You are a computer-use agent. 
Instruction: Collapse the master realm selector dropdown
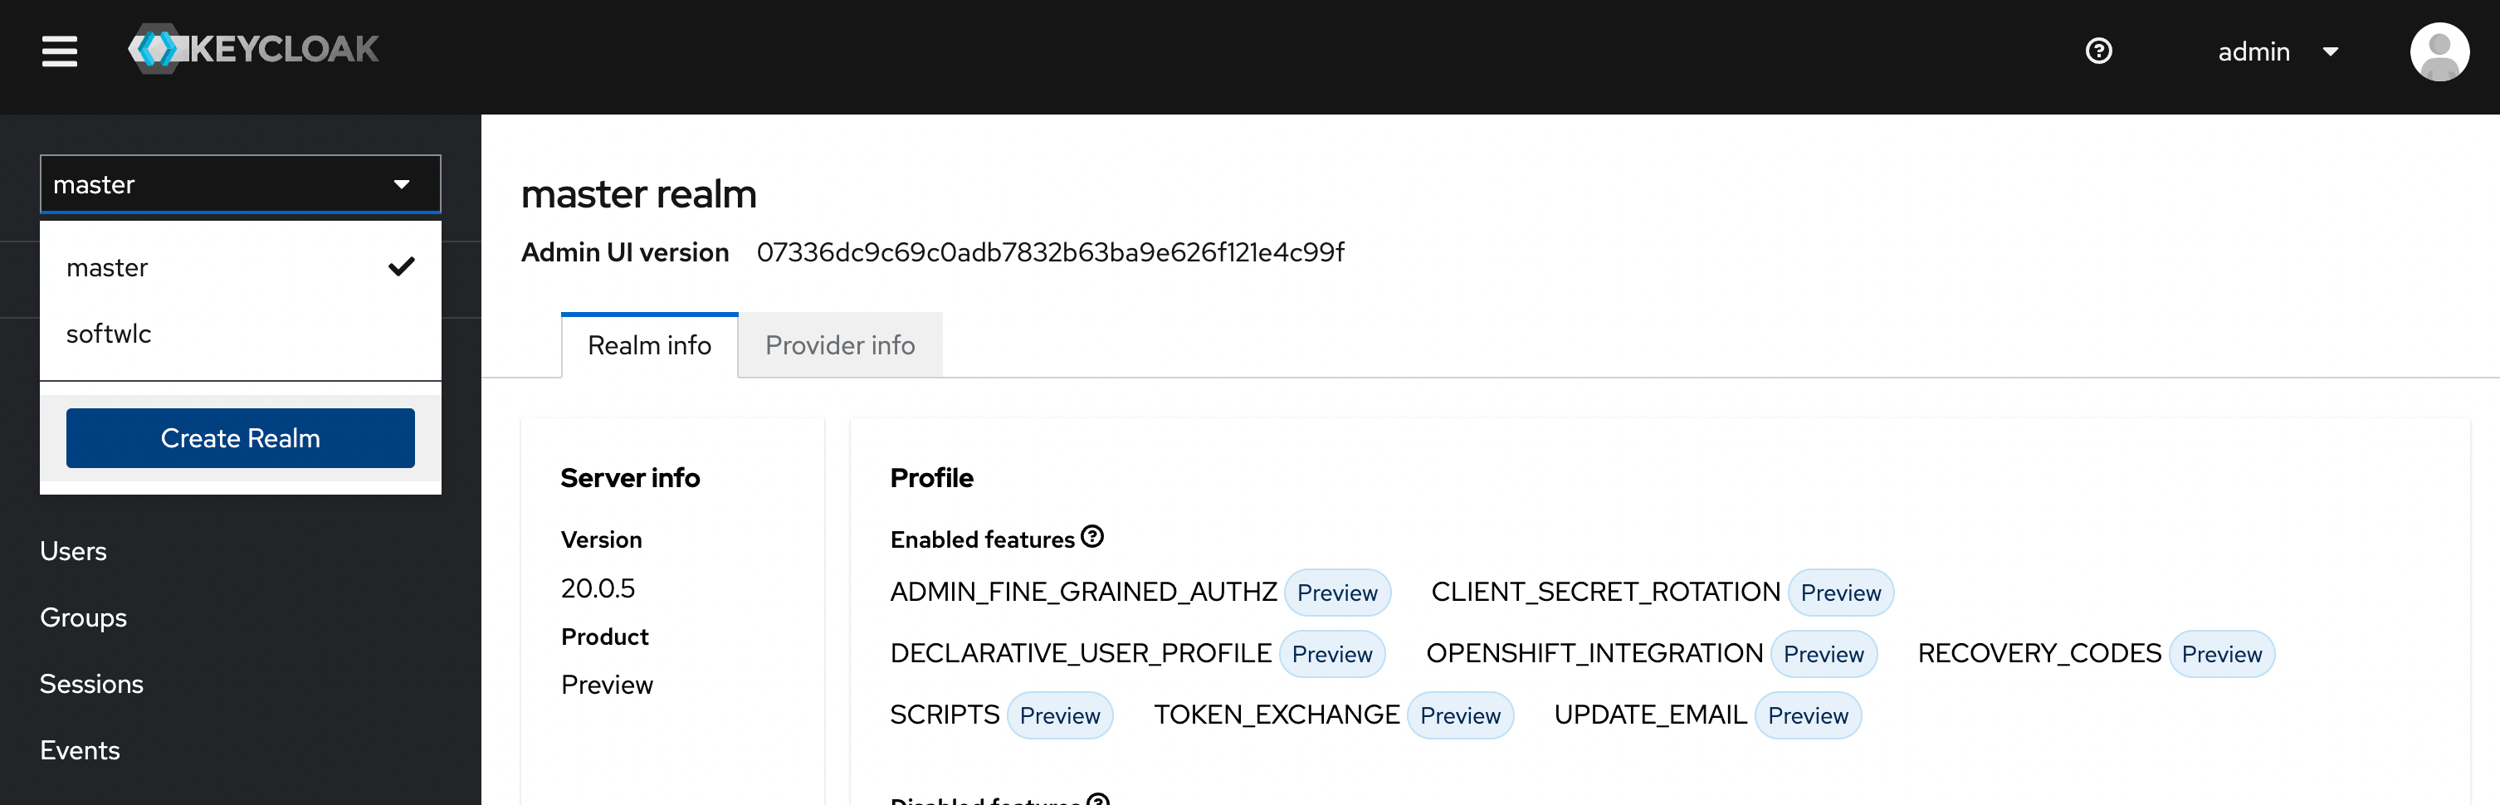240,184
